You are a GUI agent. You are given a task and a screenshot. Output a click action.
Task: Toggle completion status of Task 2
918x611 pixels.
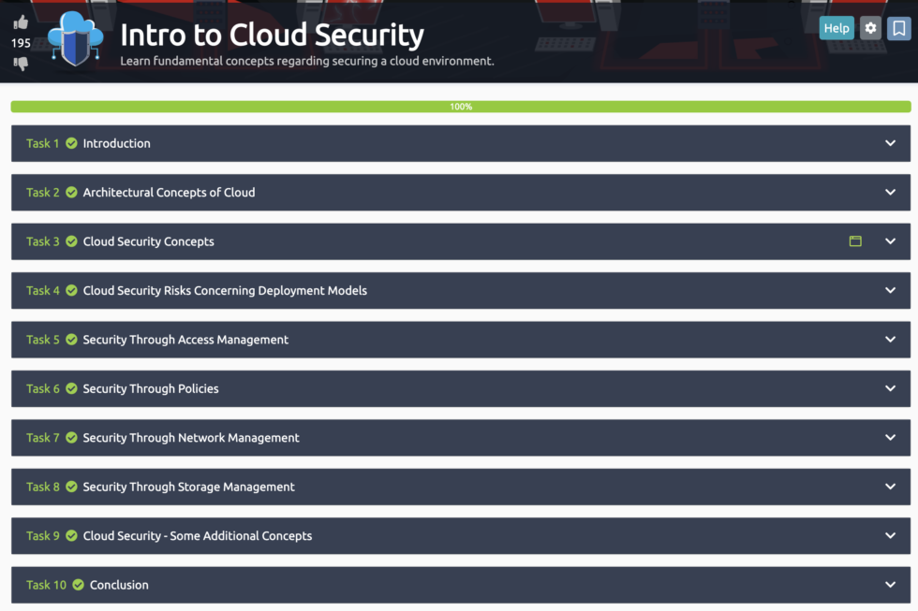tap(71, 193)
